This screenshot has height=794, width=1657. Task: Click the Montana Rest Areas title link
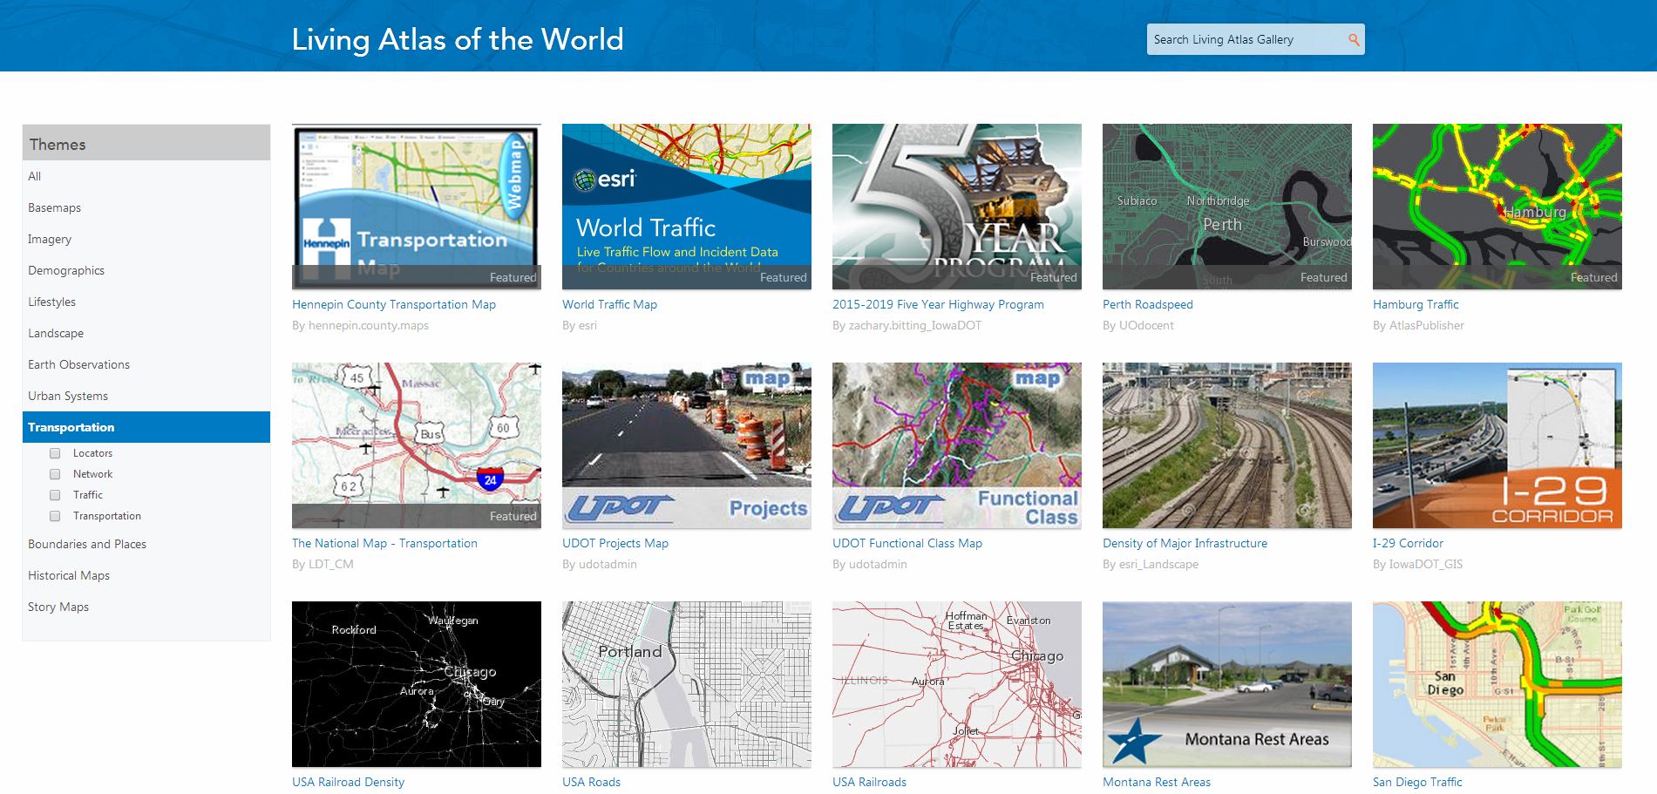click(1157, 782)
